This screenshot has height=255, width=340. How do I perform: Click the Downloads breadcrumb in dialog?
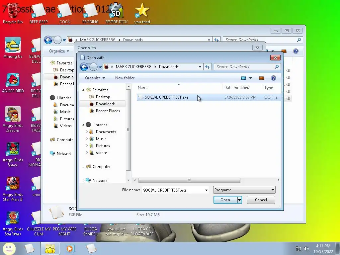click(169, 67)
